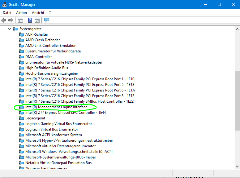240x178 pixels.
Task: Select AMD Link Controller Emulation
Action: click(51, 46)
